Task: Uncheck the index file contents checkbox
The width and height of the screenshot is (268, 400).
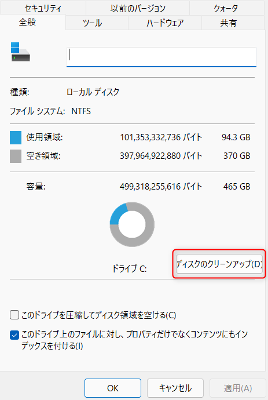Action: [x=14, y=335]
